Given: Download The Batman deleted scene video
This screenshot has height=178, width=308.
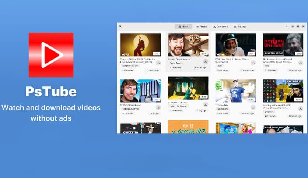Looking at the screenshot, I should 300,63.
